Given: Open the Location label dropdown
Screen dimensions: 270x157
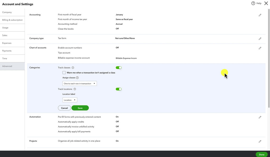Looking at the screenshot, I should click(x=70, y=100).
